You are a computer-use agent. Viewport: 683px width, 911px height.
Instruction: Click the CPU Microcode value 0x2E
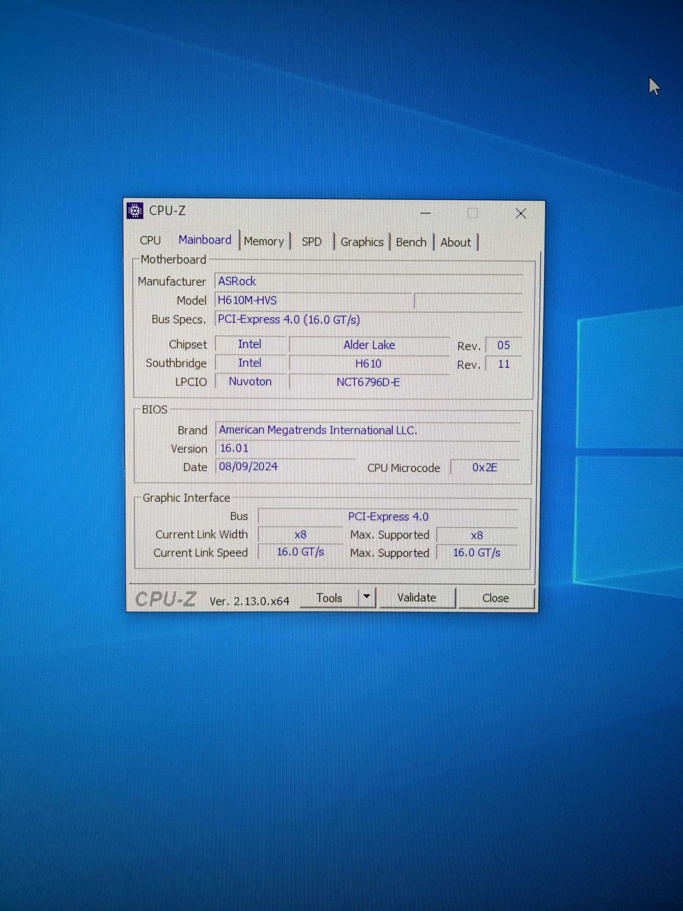(x=485, y=468)
